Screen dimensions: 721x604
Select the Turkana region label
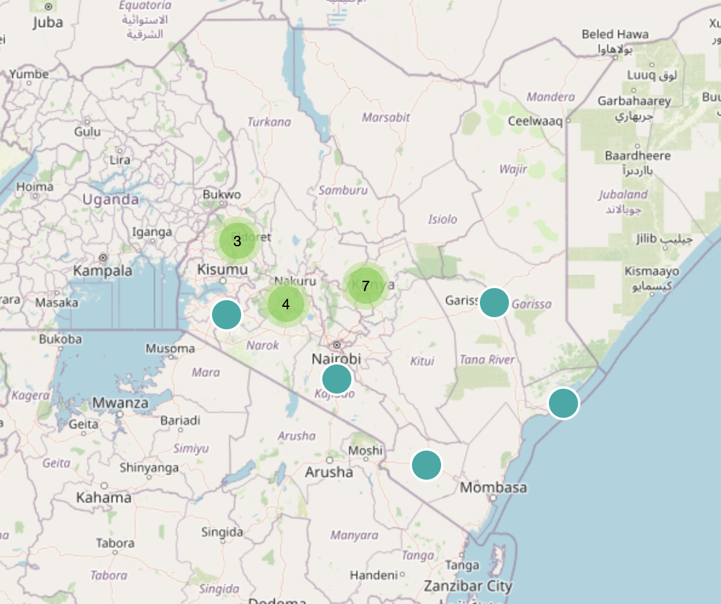269,122
